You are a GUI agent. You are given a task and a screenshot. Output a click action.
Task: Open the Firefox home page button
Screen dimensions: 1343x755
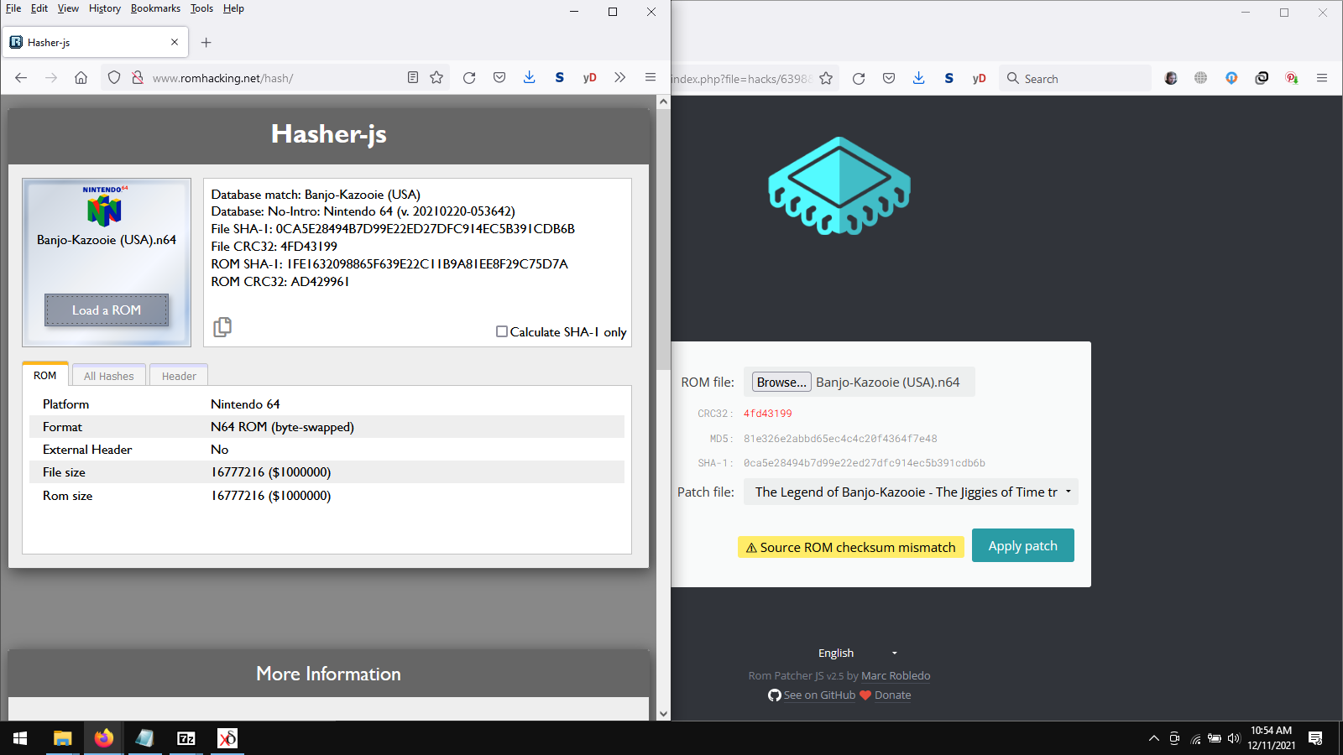(81, 78)
